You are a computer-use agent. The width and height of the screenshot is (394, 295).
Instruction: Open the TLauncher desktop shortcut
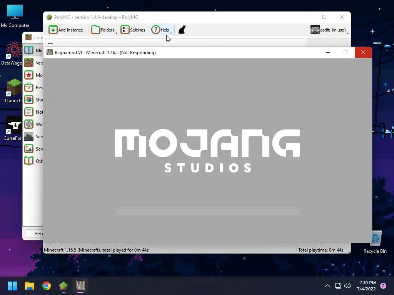13,91
